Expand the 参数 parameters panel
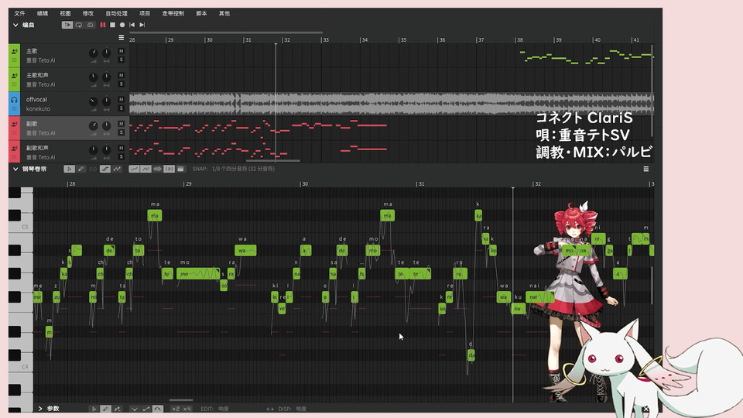Image resolution: width=743 pixels, height=418 pixels. point(40,409)
